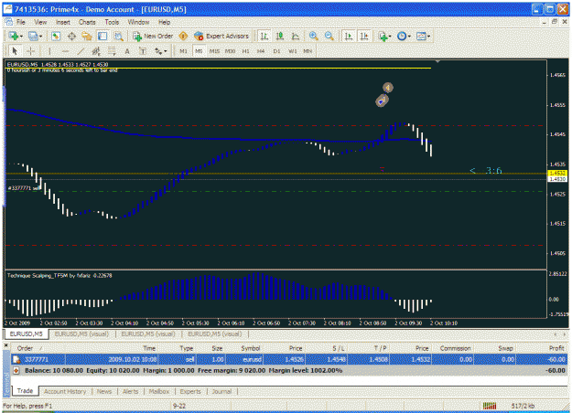Zoom in on the chart
The image size is (572, 413).
point(313,36)
